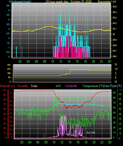Image resolution: width=123 pixels, height=146 pixels.
Task: Click the 360 wind direction degree label
Action: point(9,65)
